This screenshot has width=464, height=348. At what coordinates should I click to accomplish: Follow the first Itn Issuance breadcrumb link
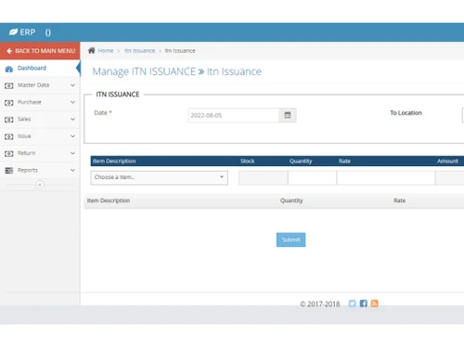(140, 51)
